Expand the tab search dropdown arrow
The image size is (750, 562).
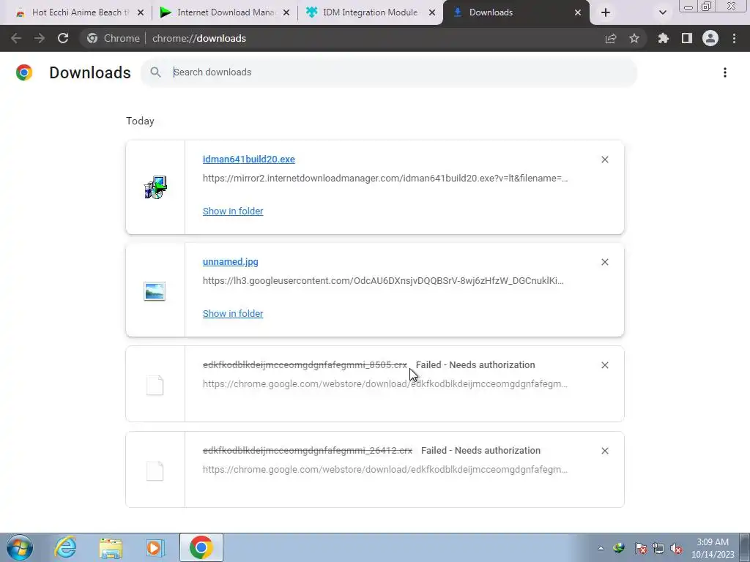662,12
